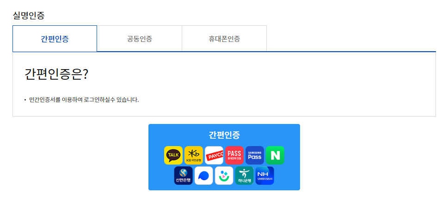The image size is (442, 200).
Task: Select the KakaoTalk certificate icon
Action: tap(173, 155)
